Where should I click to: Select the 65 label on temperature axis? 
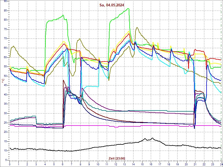coord(5,48)
